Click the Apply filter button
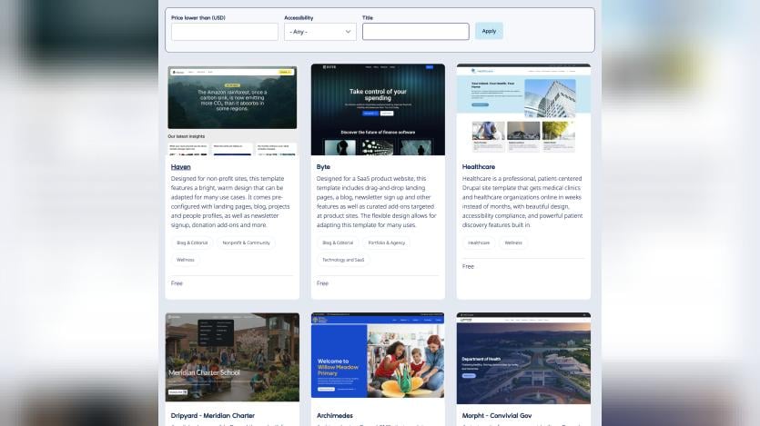760x426 pixels. (x=489, y=31)
